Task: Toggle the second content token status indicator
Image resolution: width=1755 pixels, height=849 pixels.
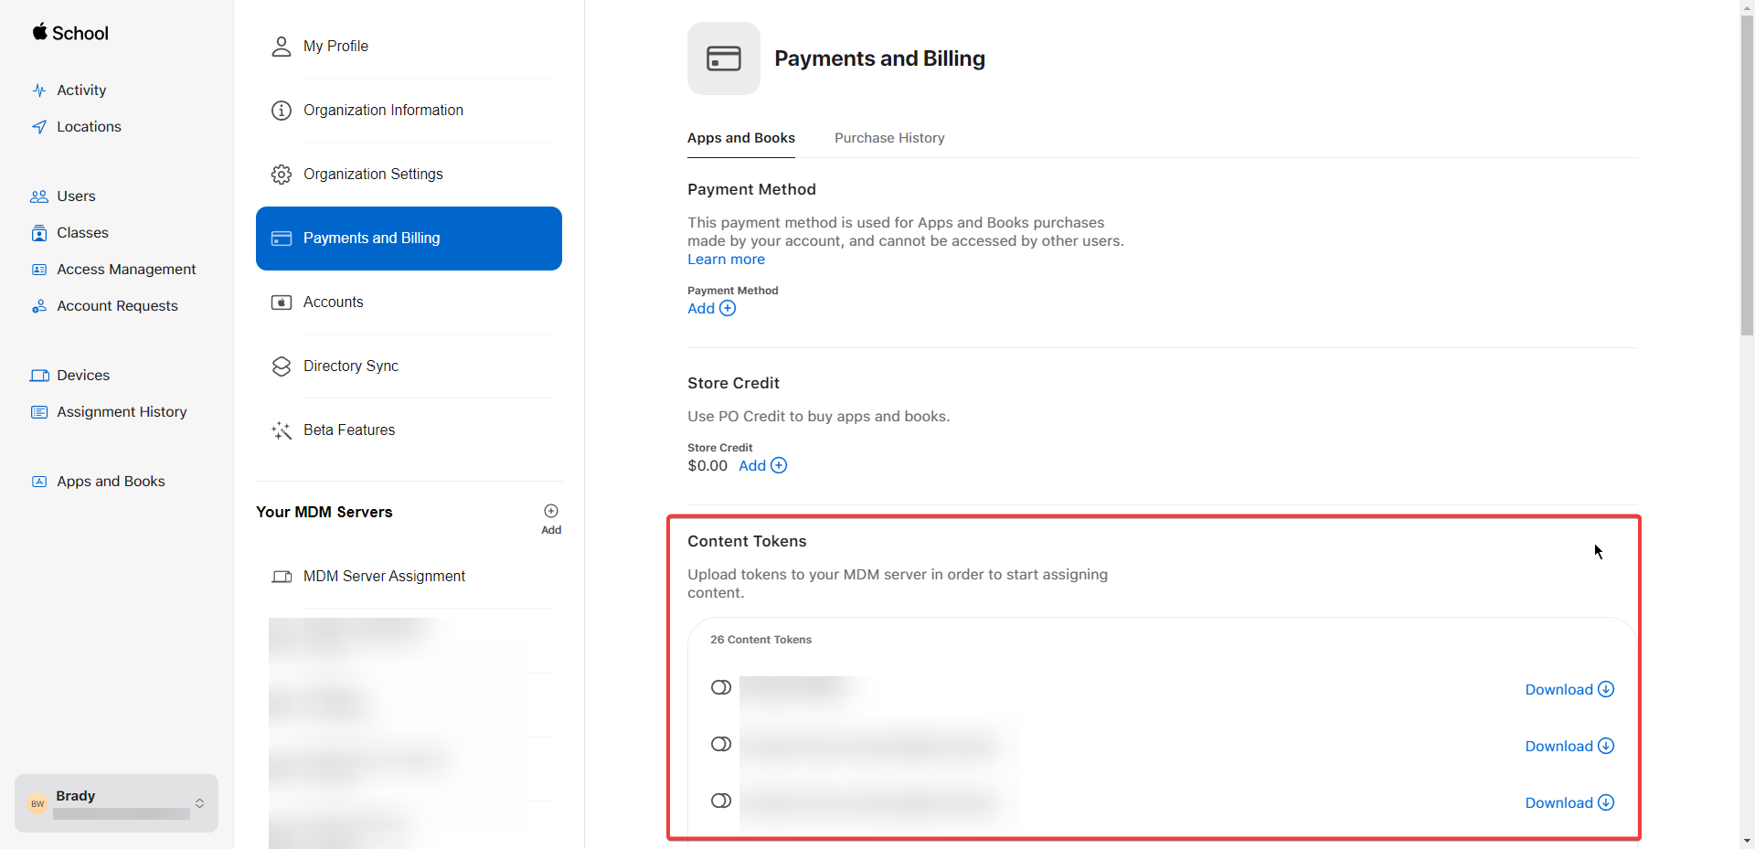Action: pyautogui.click(x=720, y=744)
